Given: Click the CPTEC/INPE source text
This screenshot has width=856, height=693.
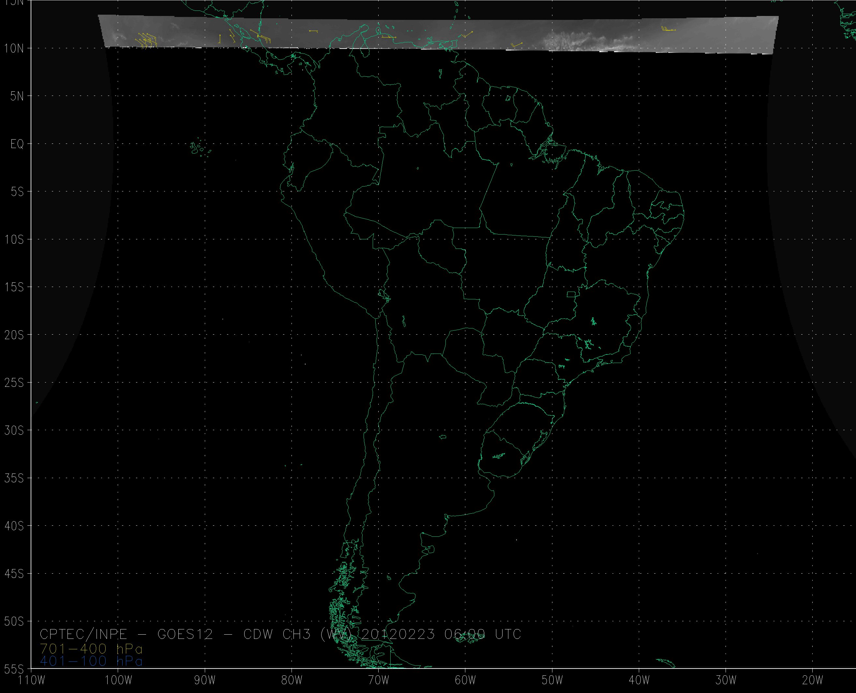Looking at the screenshot, I should coord(83,634).
